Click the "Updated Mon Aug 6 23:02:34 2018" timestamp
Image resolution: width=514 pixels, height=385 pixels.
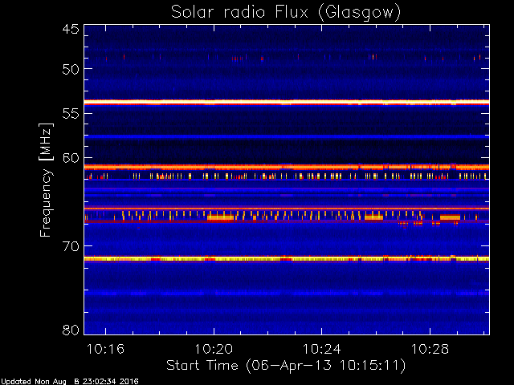[69, 382]
